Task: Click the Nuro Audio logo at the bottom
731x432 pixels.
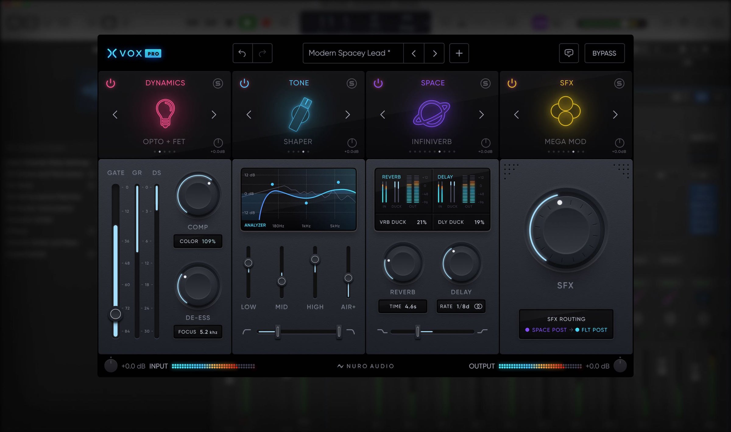Action: 365,366
